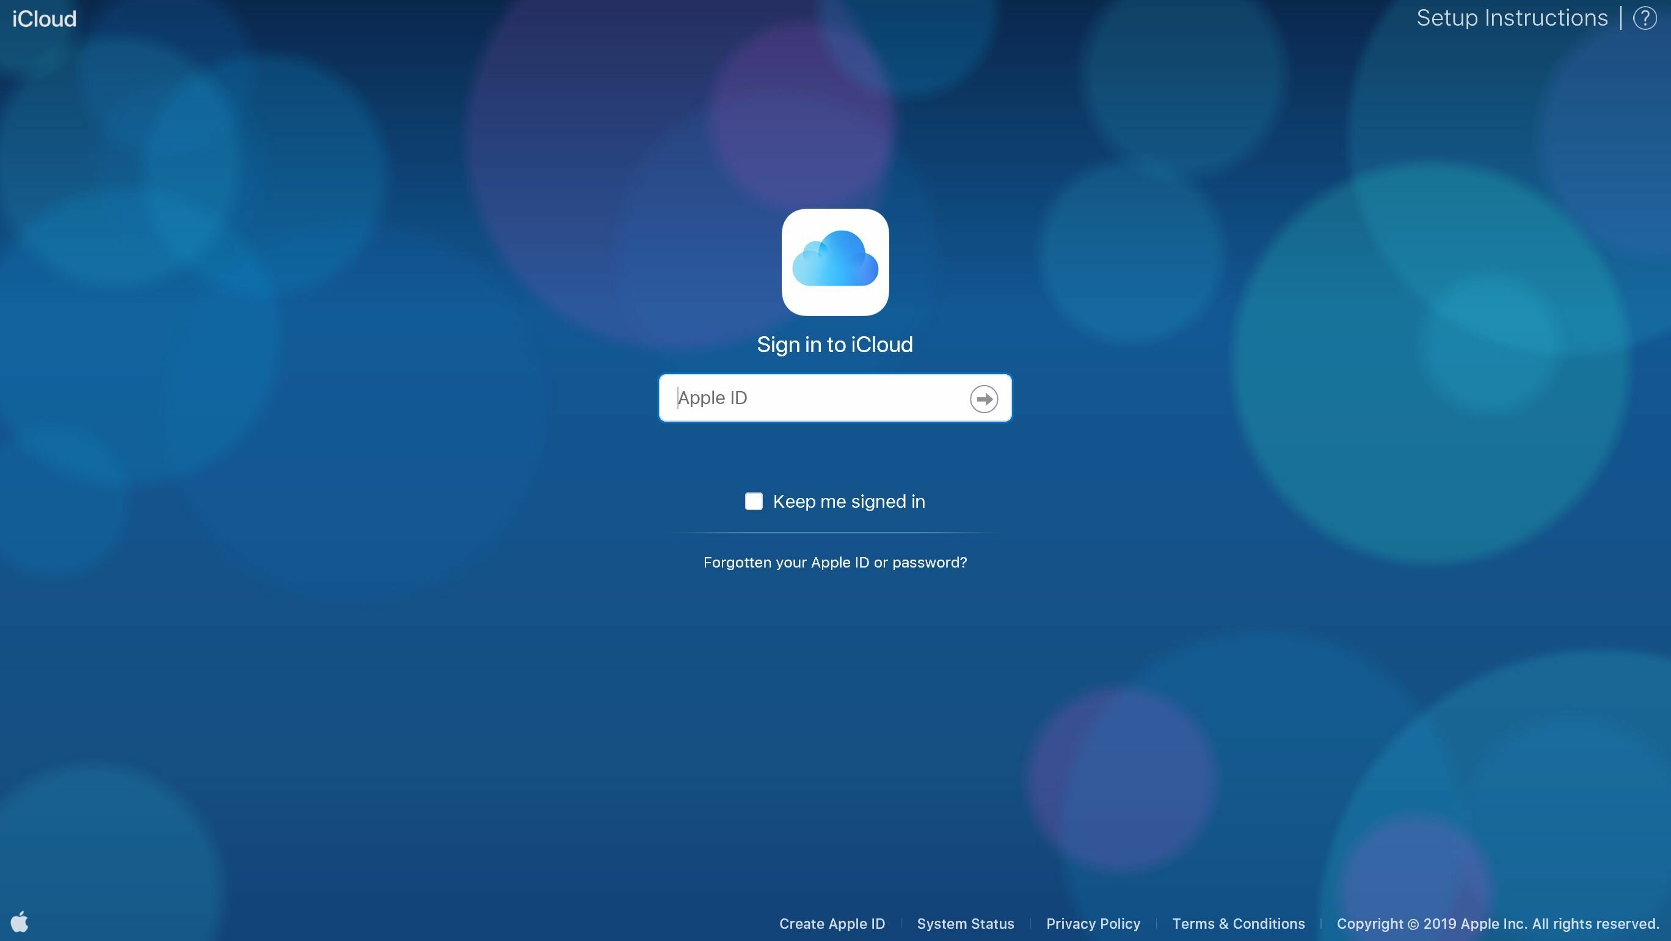
Task: Open the Create Apple ID link
Action: [832, 923]
